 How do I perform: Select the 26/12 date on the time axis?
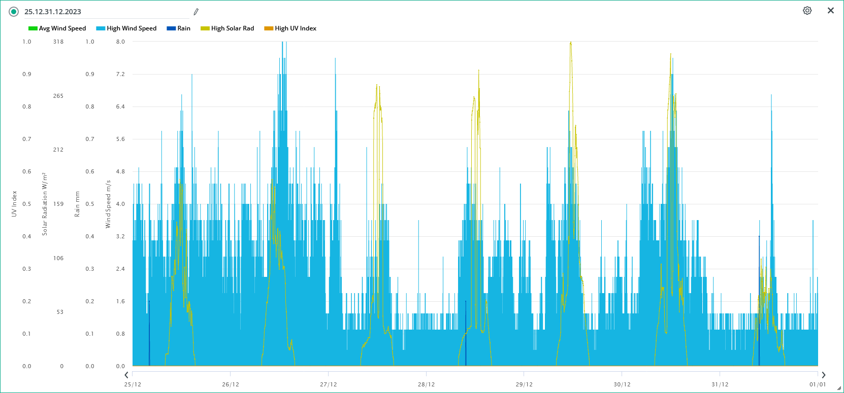point(231,384)
